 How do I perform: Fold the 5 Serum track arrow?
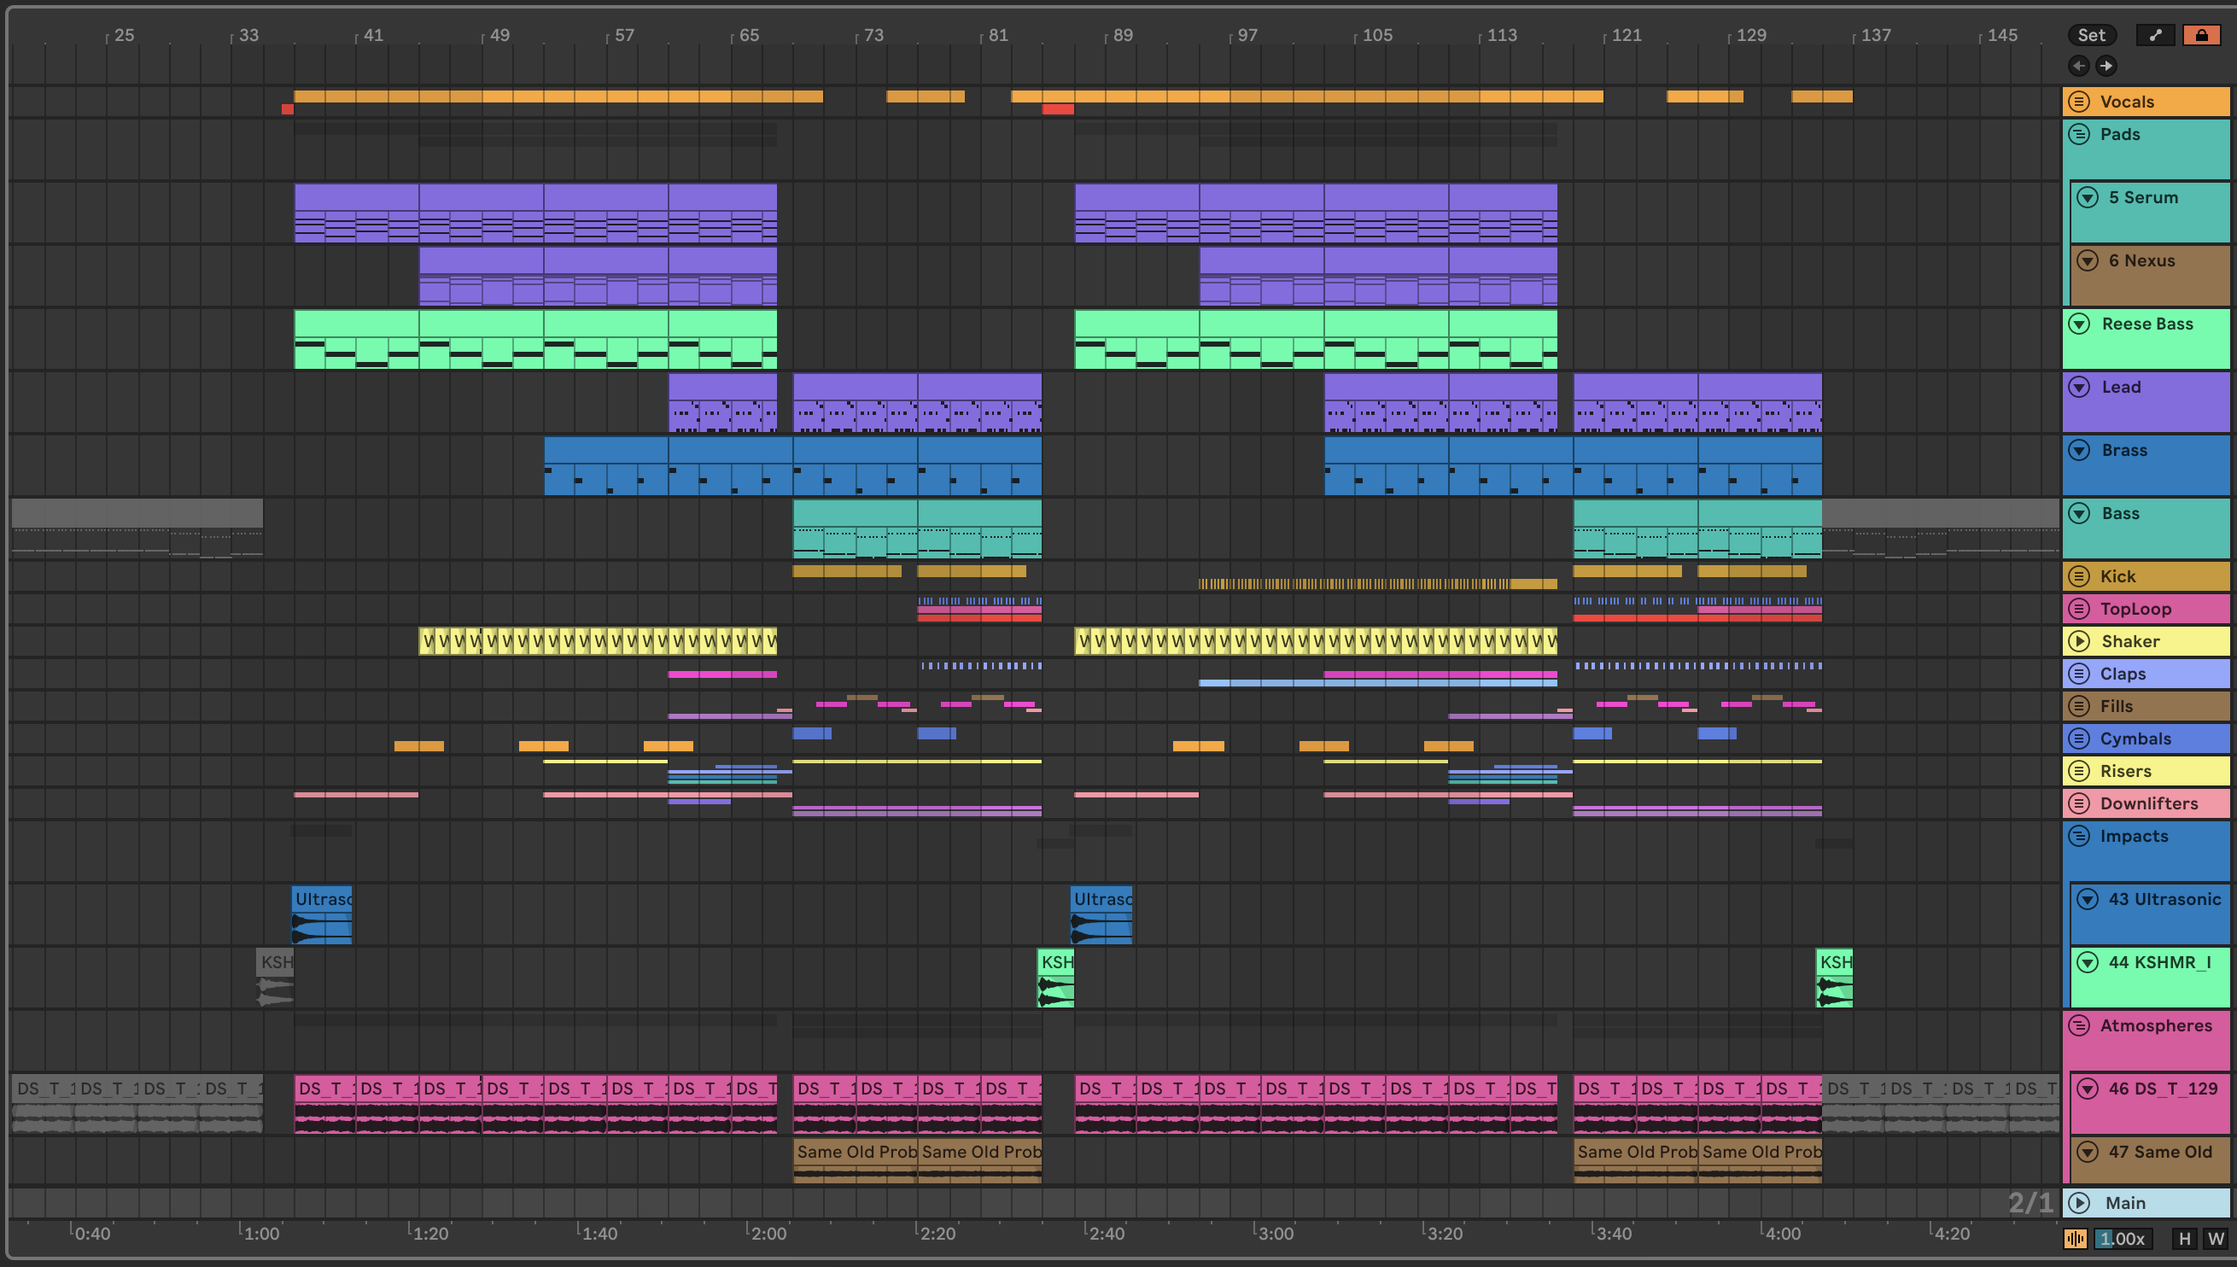[x=2088, y=197]
